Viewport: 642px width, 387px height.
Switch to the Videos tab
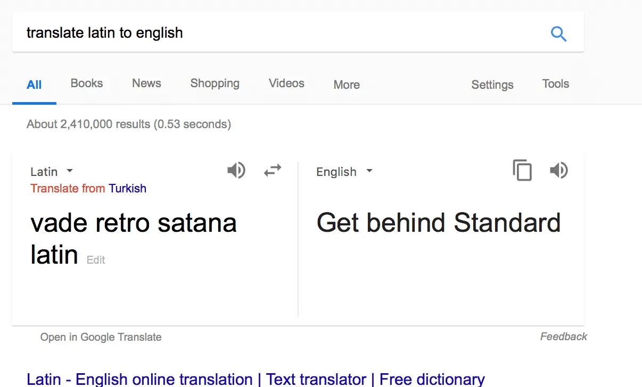[x=286, y=83]
